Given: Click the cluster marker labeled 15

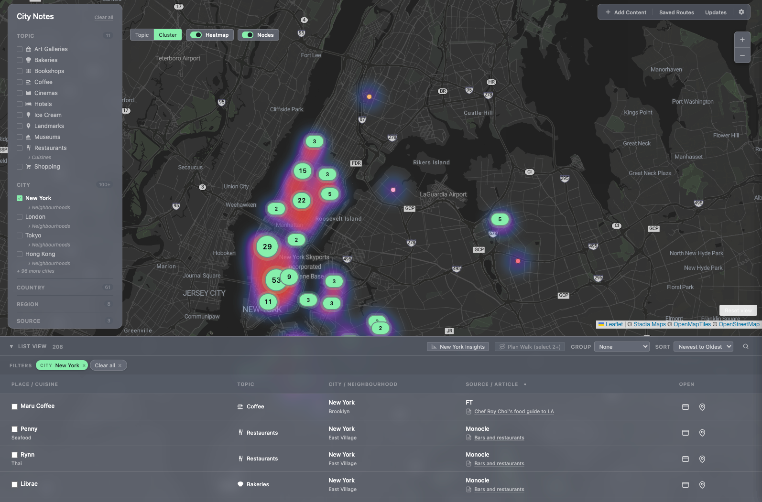Looking at the screenshot, I should click(x=303, y=171).
